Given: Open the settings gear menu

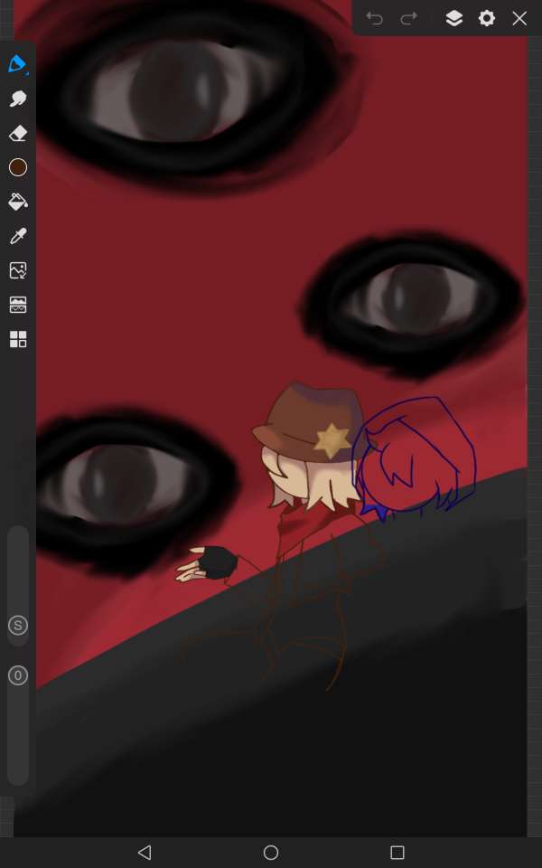Looking at the screenshot, I should click(x=487, y=18).
